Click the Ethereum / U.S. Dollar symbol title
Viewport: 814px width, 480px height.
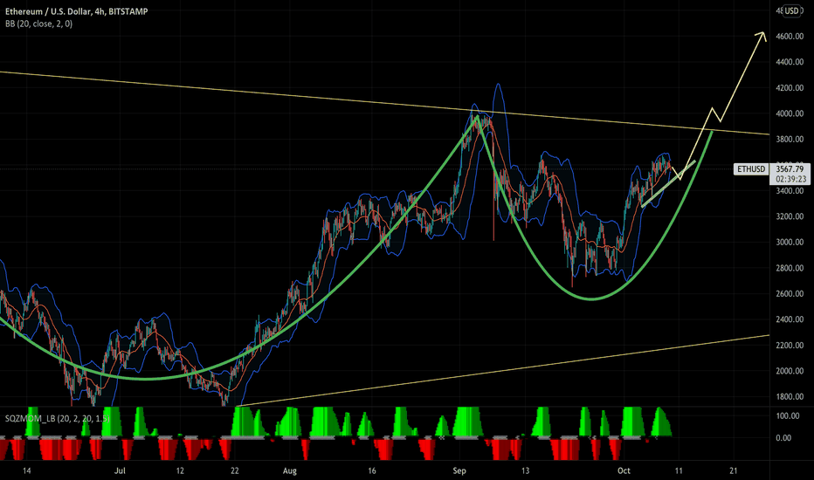[77, 11]
